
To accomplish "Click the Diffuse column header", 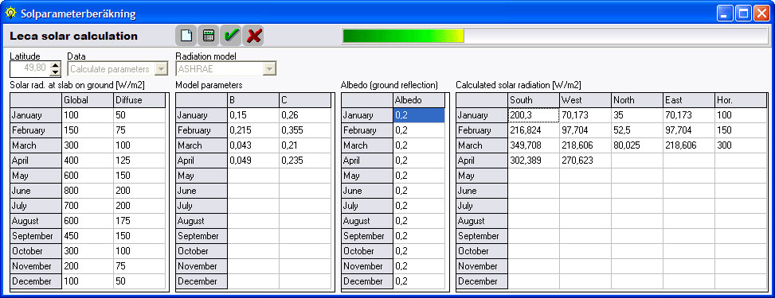I will pyautogui.click(x=139, y=100).
